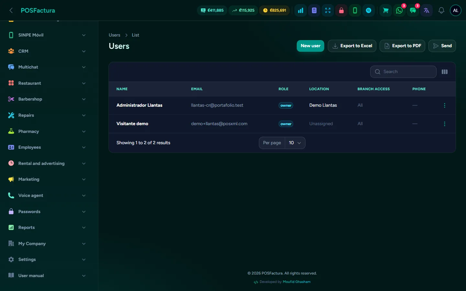466x291 pixels.
Task: Open the Per page 10 dropdown
Action: click(295, 143)
